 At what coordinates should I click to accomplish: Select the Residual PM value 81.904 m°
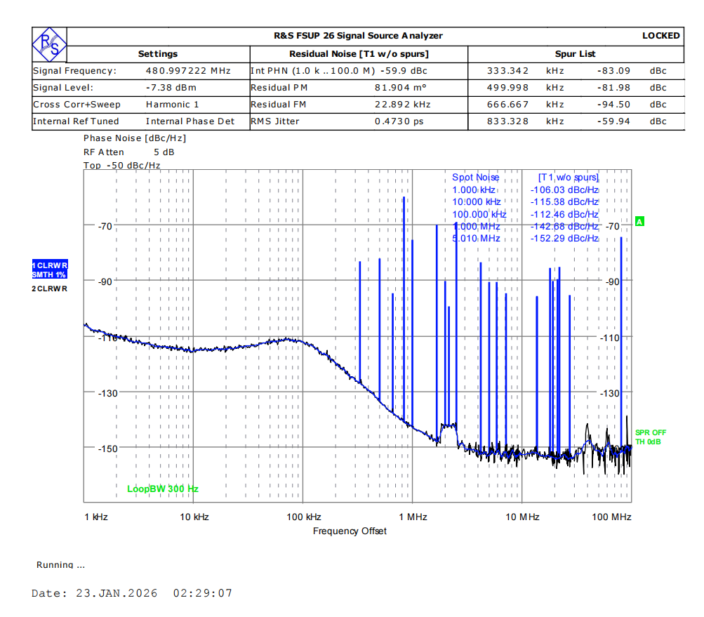(401, 88)
